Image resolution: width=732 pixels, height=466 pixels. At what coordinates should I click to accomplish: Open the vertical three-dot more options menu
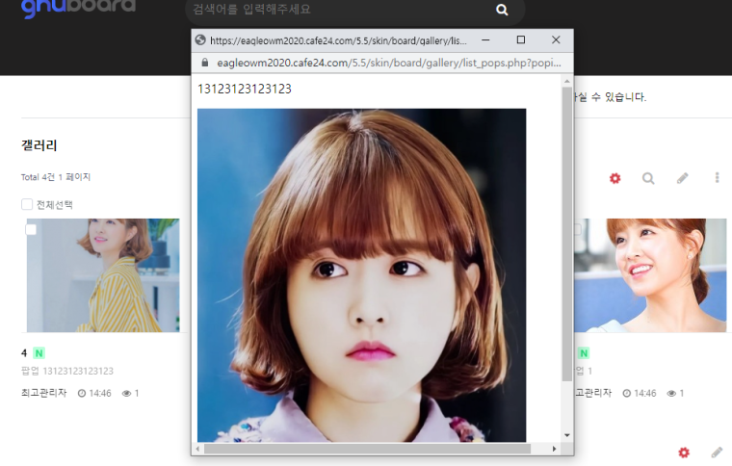[x=717, y=178]
